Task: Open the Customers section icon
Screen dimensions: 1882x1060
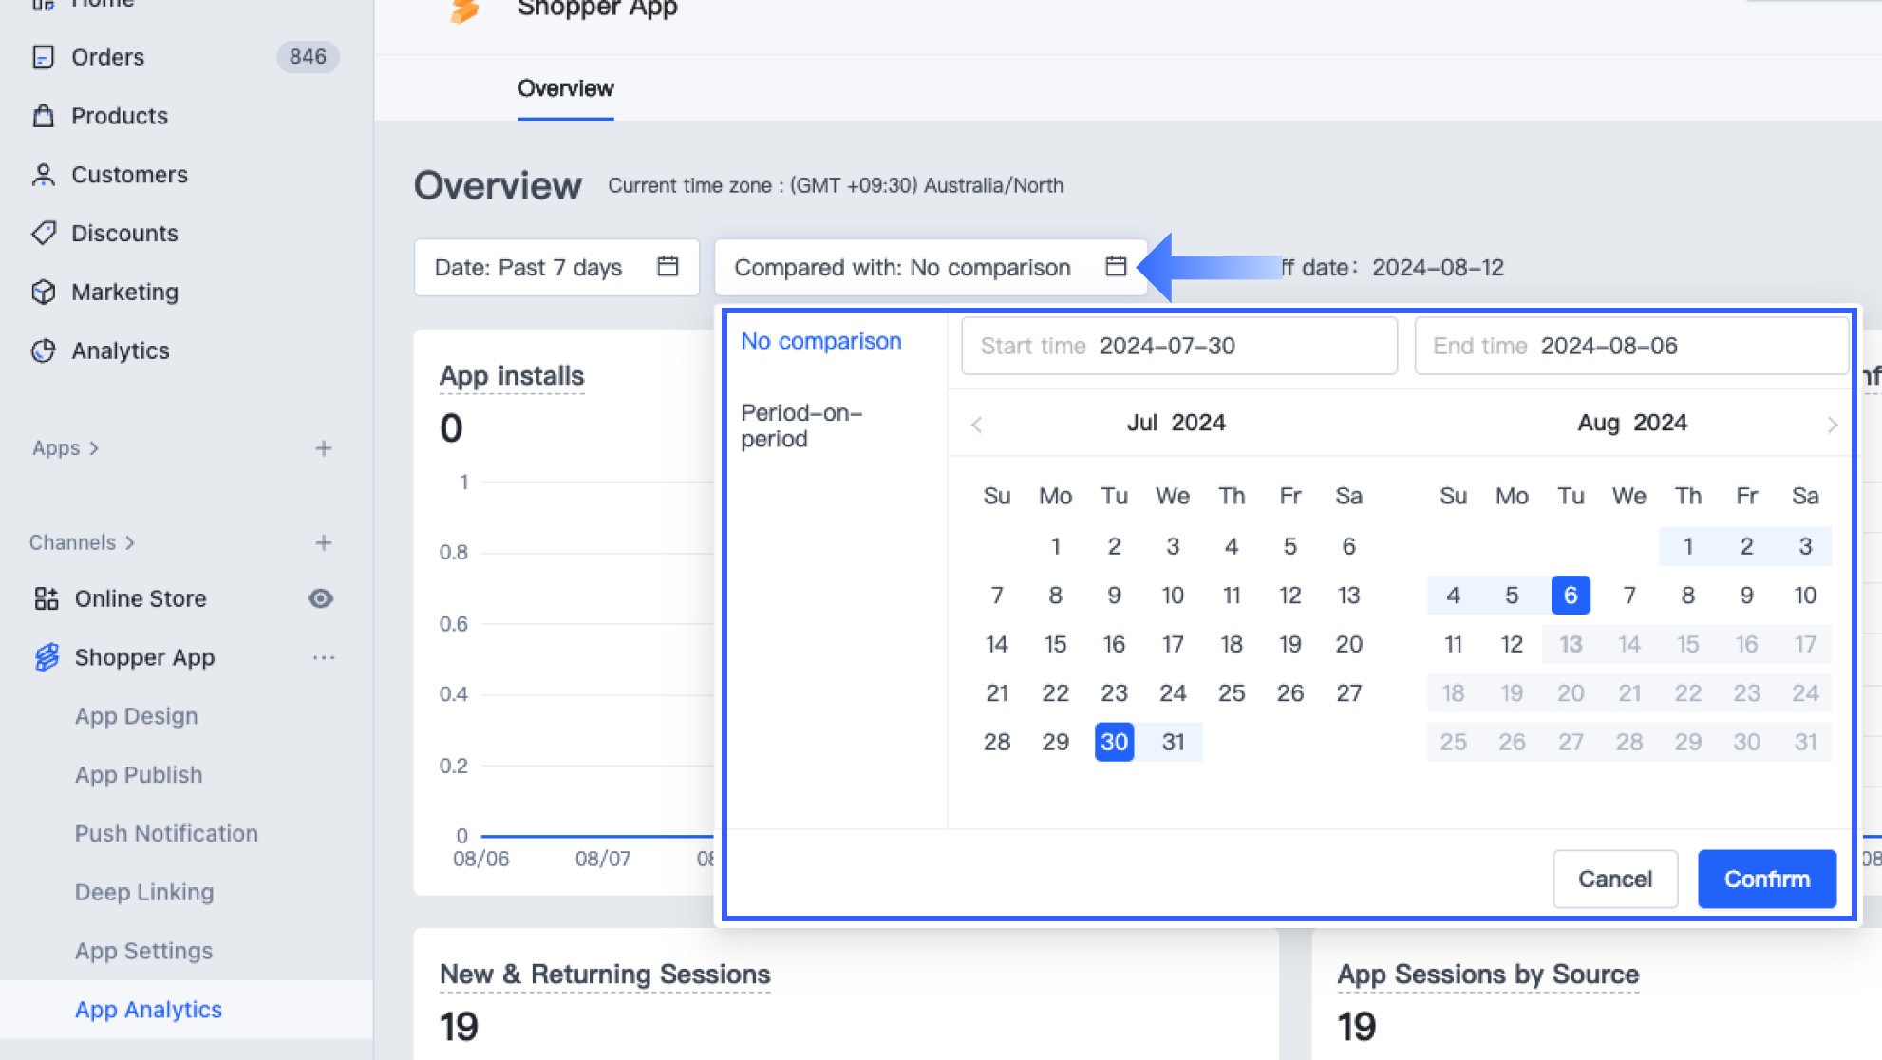Action: tap(43, 175)
